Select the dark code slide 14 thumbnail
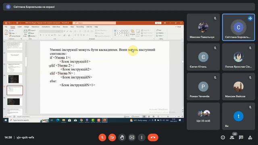 tap(14, 79)
